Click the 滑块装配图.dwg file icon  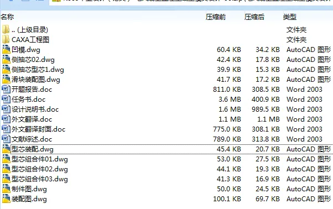point(6,80)
